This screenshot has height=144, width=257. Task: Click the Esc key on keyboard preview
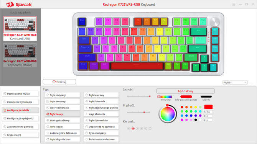82,22
